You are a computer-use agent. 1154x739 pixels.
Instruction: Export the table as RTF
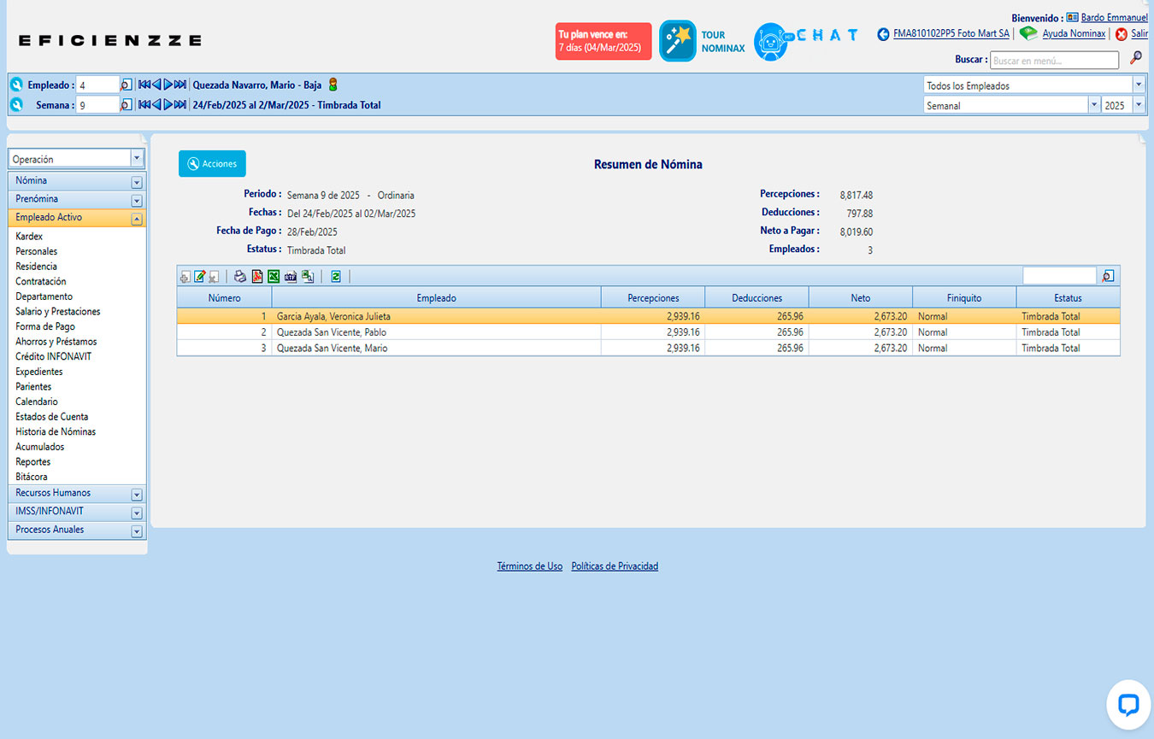pyautogui.click(x=291, y=276)
